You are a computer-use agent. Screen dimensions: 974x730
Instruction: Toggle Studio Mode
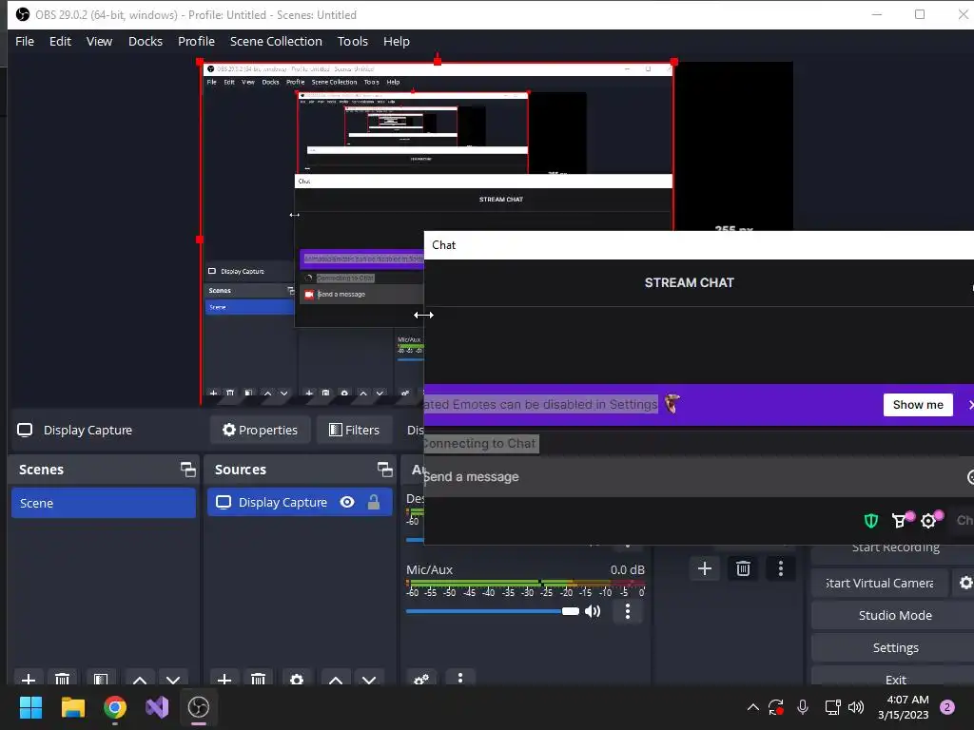[894, 615]
